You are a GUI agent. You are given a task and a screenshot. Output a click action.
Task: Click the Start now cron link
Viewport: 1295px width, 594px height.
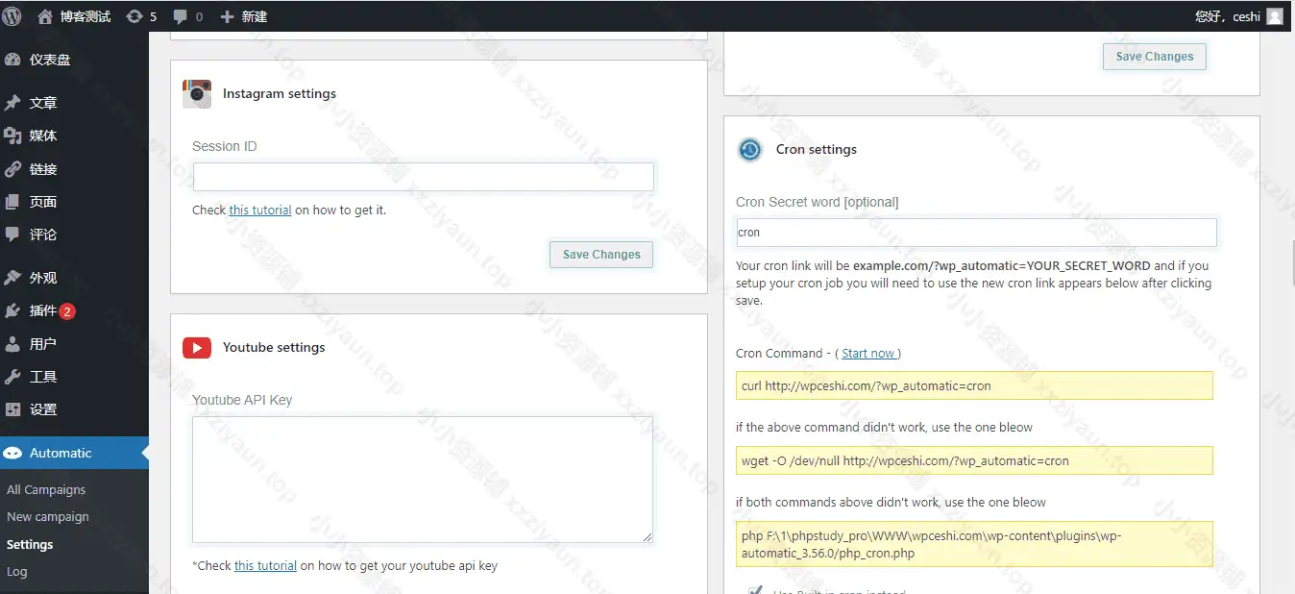pyautogui.click(x=867, y=353)
